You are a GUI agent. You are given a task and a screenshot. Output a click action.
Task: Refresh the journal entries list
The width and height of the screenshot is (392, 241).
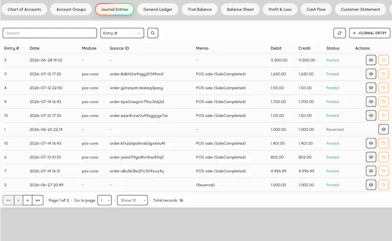(x=340, y=33)
